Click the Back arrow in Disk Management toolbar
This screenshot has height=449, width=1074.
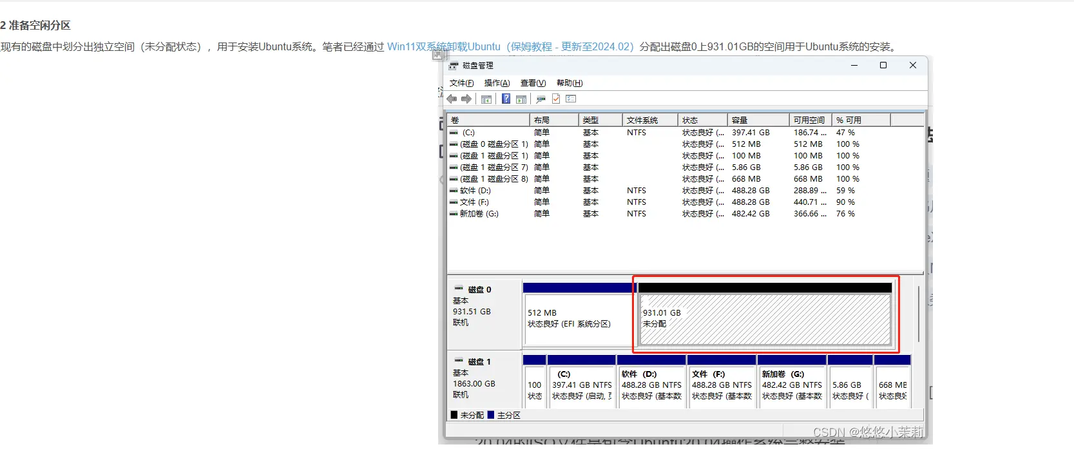tap(452, 99)
